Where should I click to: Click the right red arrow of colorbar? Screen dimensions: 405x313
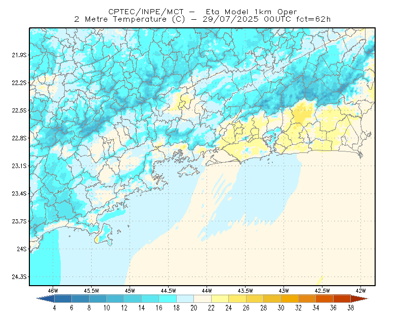tap(359, 299)
